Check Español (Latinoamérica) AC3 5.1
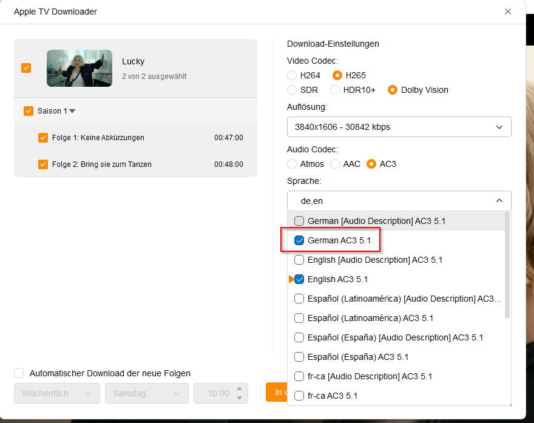534x423 pixels. click(299, 318)
